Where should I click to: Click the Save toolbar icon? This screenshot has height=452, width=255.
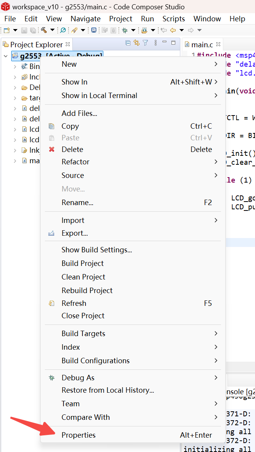pos(24,30)
